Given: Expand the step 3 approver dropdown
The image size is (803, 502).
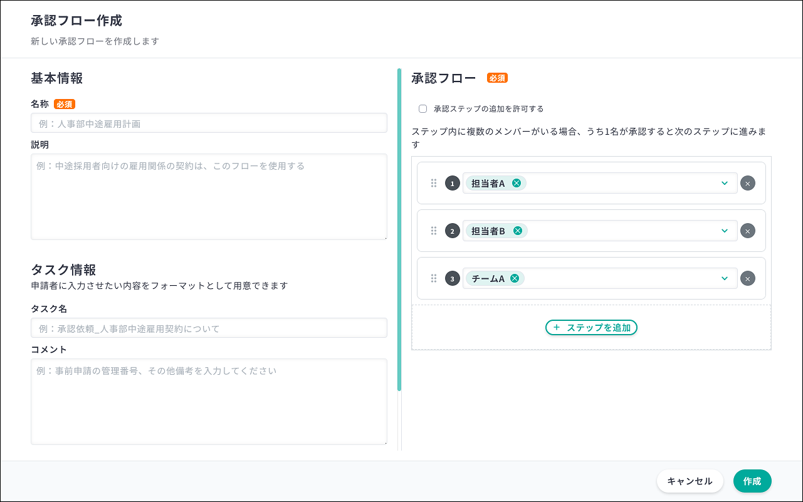Looking at the screenshot, I should click(725, 278).
